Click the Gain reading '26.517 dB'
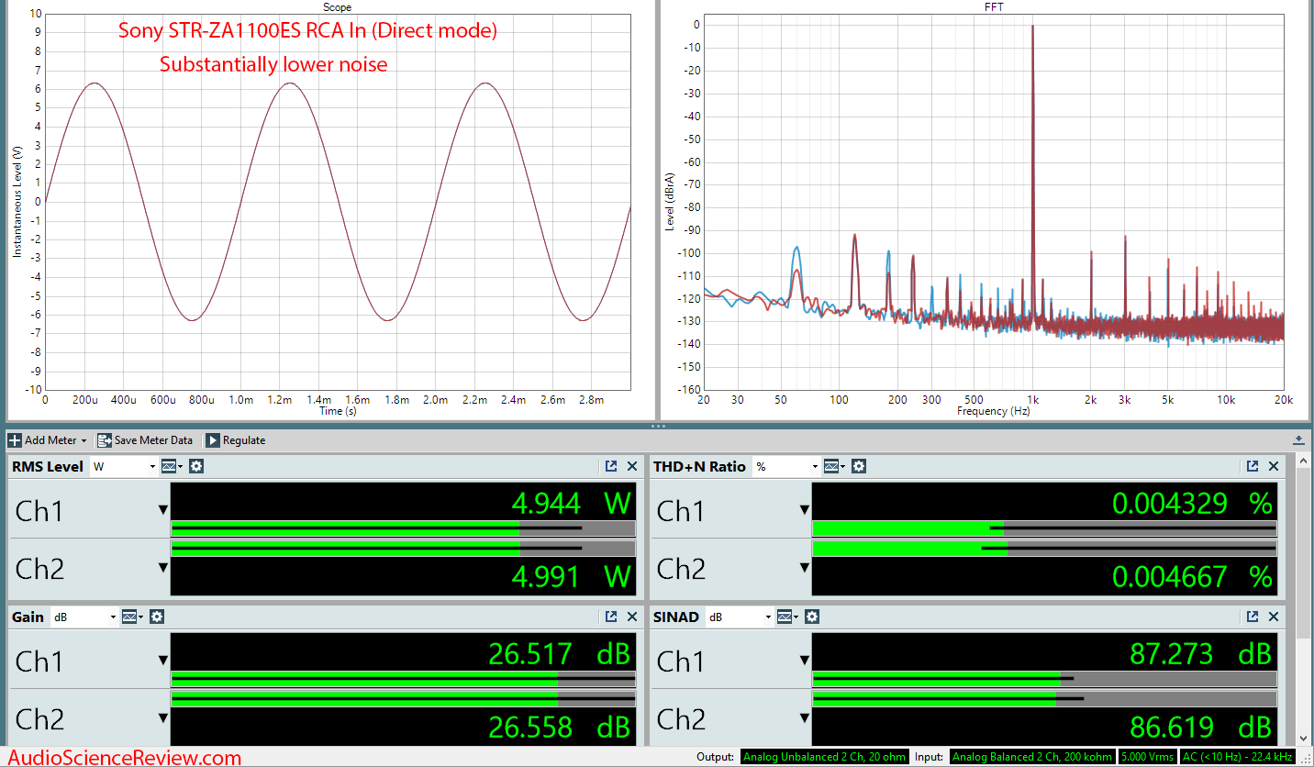 coord(559,653)
